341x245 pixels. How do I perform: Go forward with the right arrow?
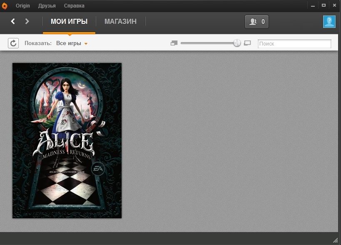[27, 21]
